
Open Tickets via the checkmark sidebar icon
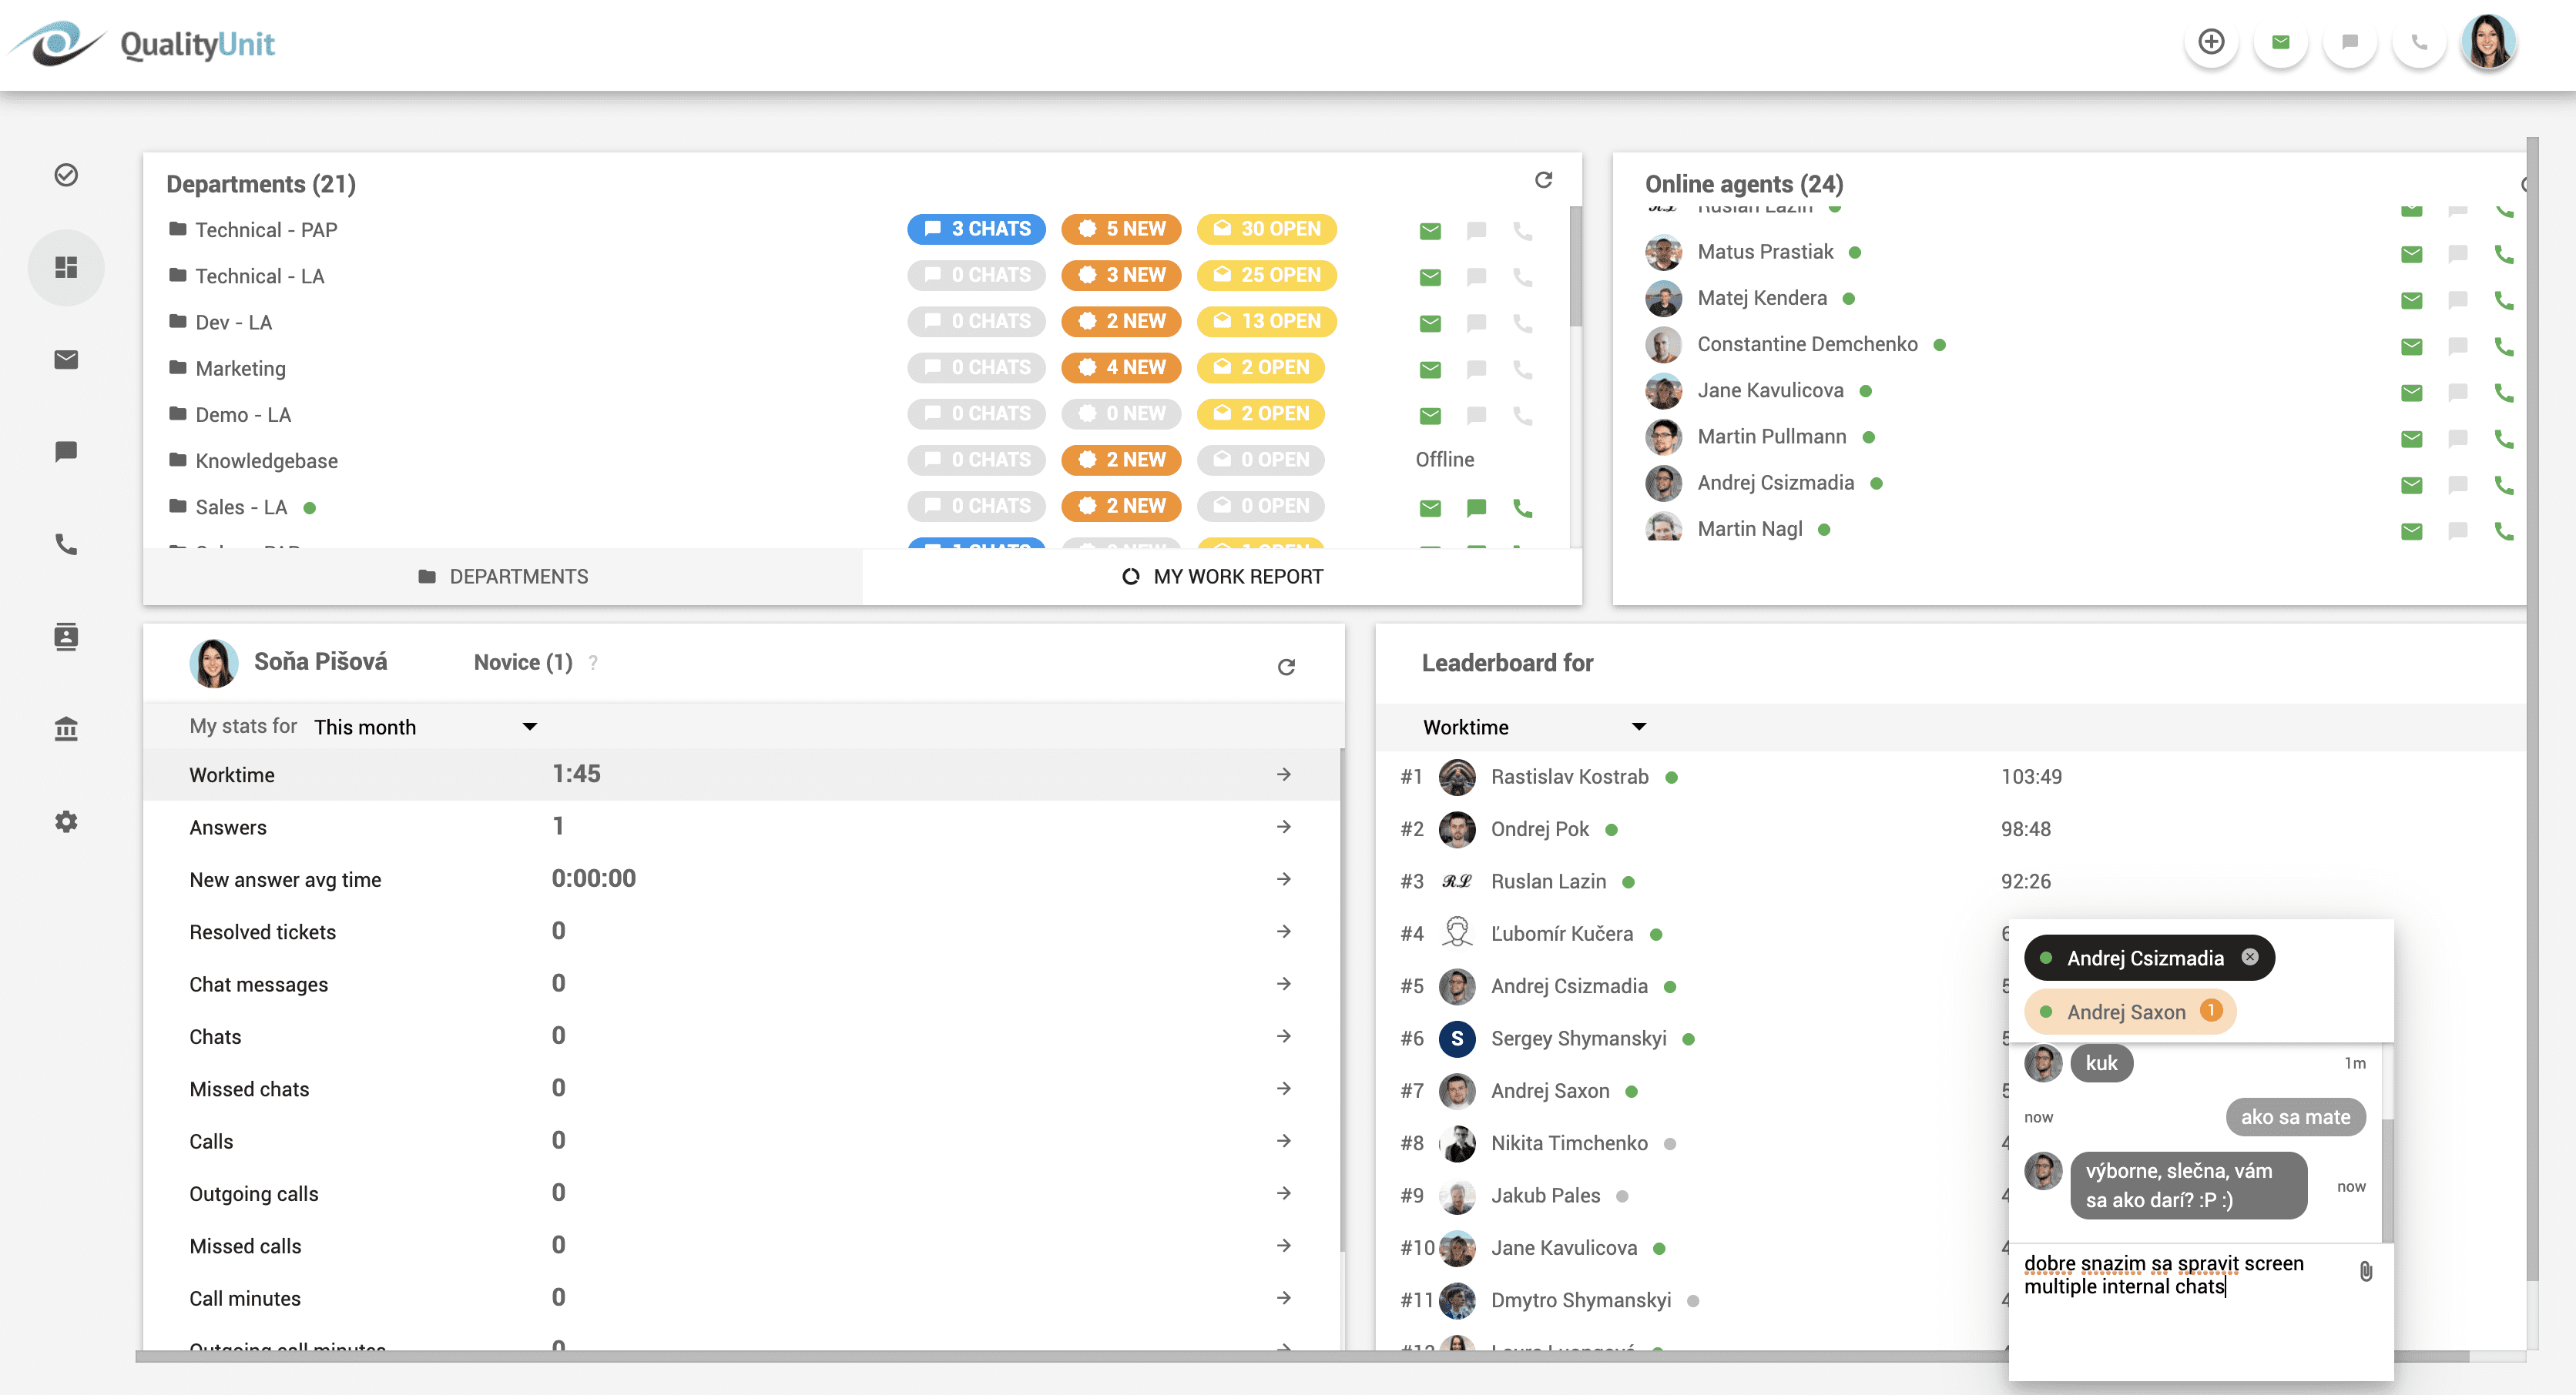point(66,175)
